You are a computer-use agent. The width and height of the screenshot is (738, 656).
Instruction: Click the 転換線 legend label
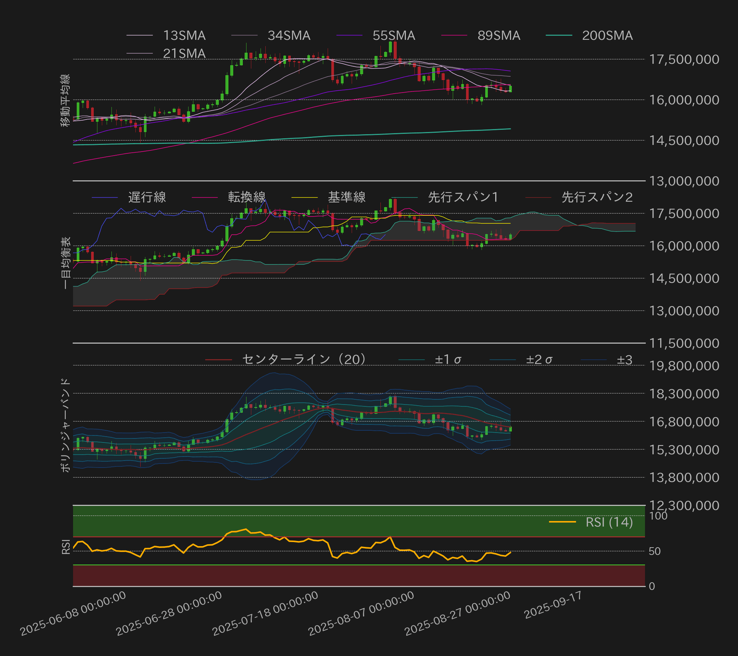coord(246,197)
